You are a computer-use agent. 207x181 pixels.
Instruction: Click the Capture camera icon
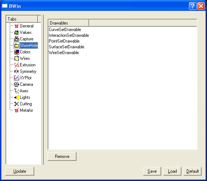tap(17, 39)
